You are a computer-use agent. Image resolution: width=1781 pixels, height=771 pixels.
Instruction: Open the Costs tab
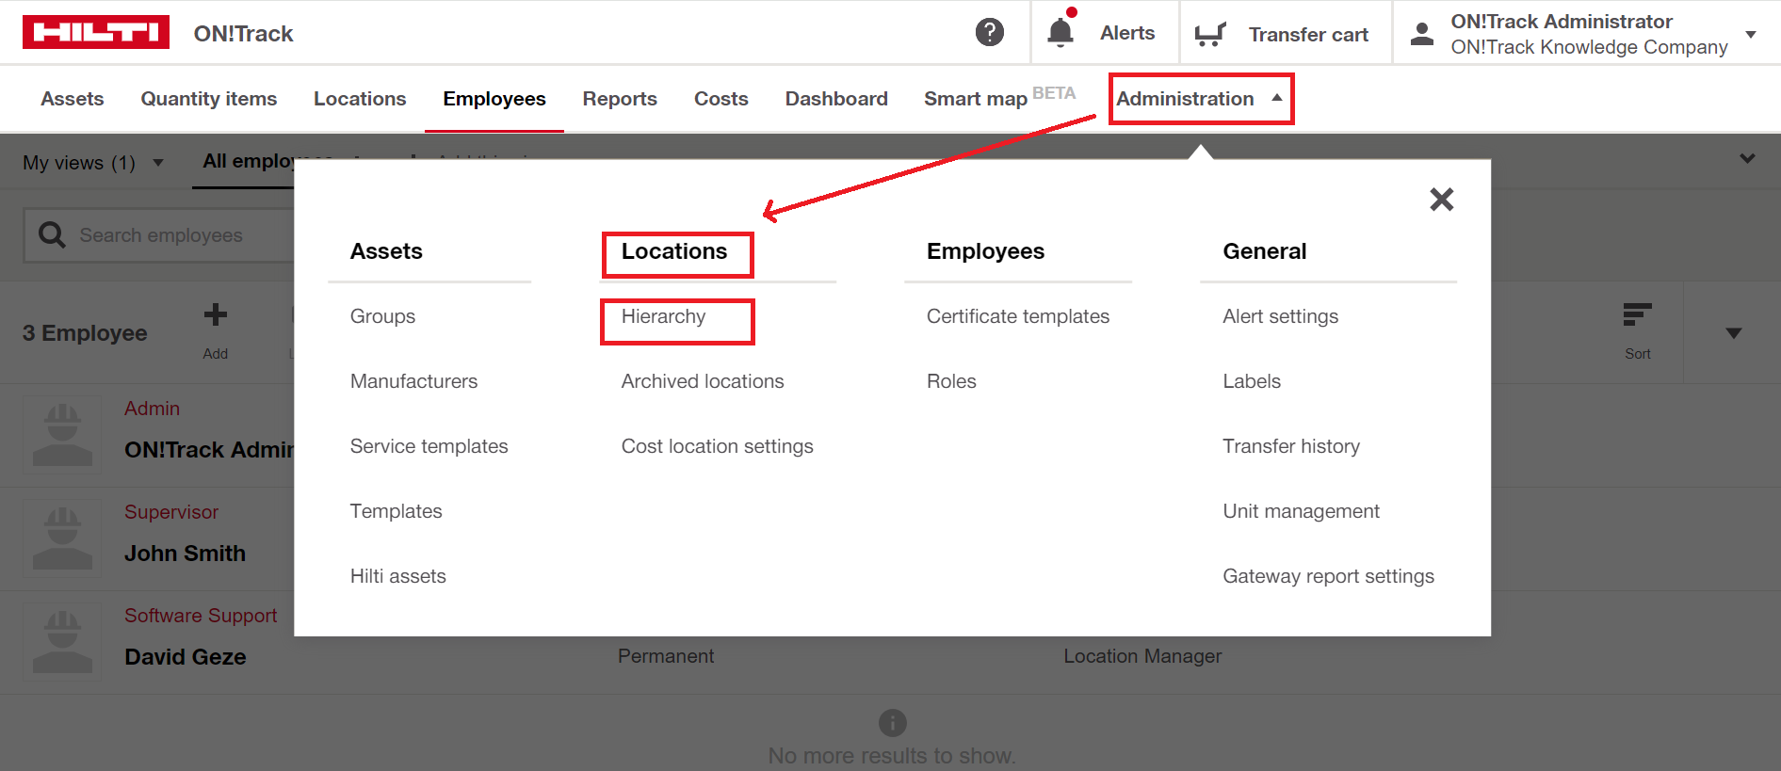[x=721, y=99]
